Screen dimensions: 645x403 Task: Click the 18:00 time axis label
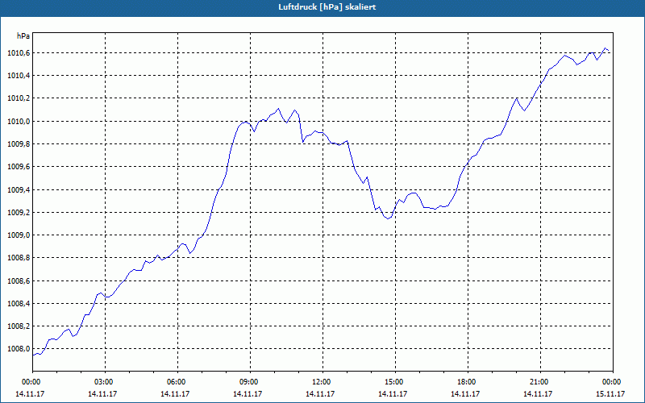pos(468,382)
